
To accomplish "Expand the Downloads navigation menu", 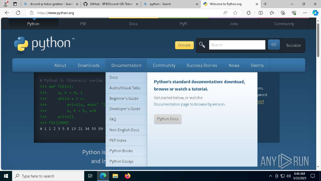I will [x=89, y=65].
